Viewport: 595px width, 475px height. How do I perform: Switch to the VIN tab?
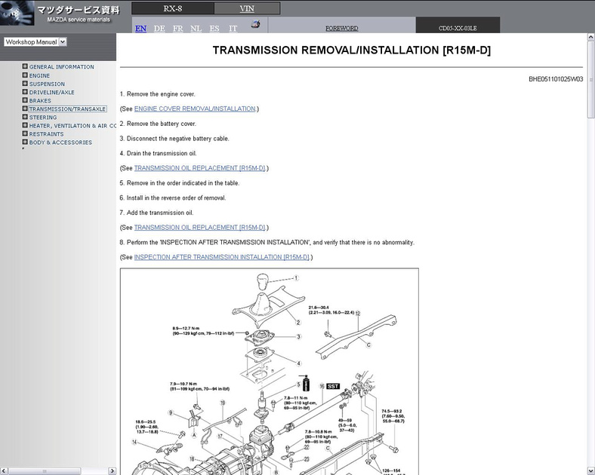pos(247,8)
